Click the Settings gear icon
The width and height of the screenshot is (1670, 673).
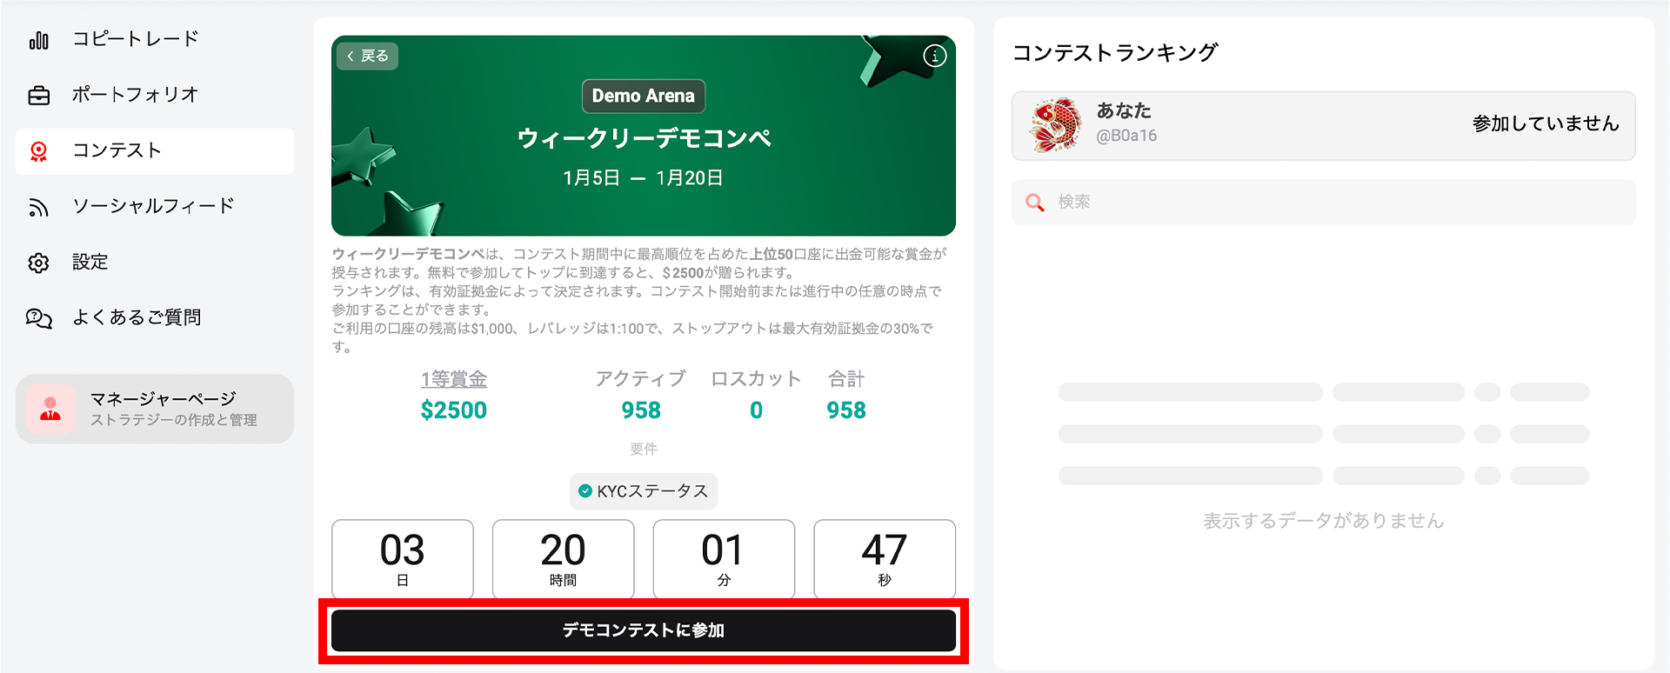click(x=39, y=263)
